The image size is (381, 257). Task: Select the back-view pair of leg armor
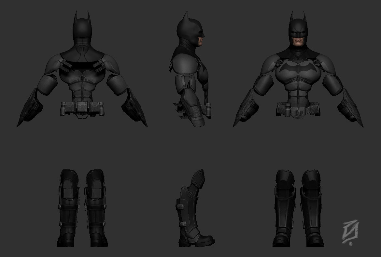coord(82,208)
